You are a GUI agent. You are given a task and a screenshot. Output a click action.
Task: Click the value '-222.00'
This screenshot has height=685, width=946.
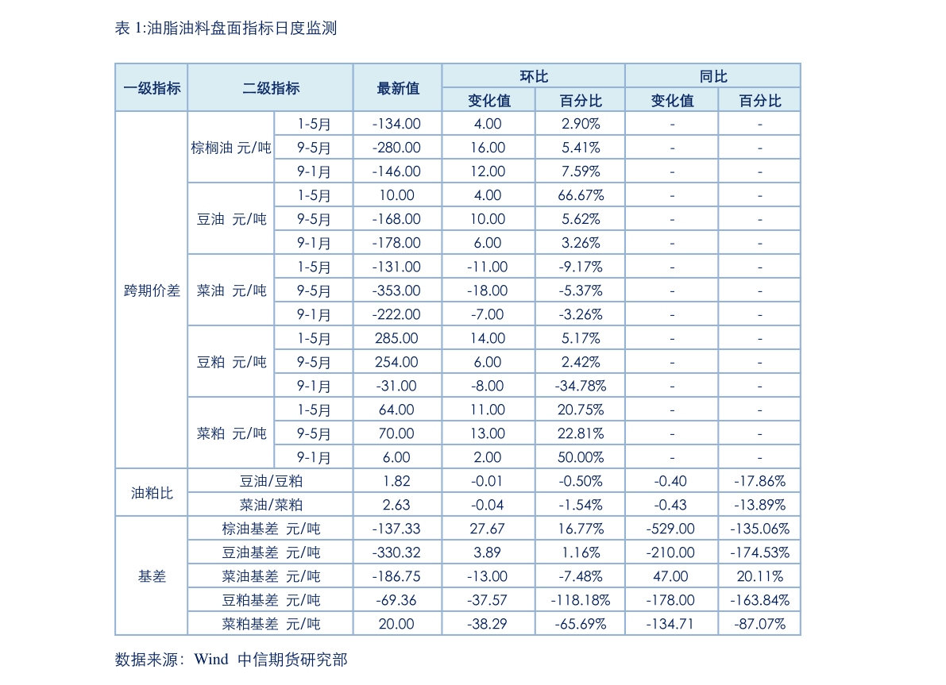[396, 314]
